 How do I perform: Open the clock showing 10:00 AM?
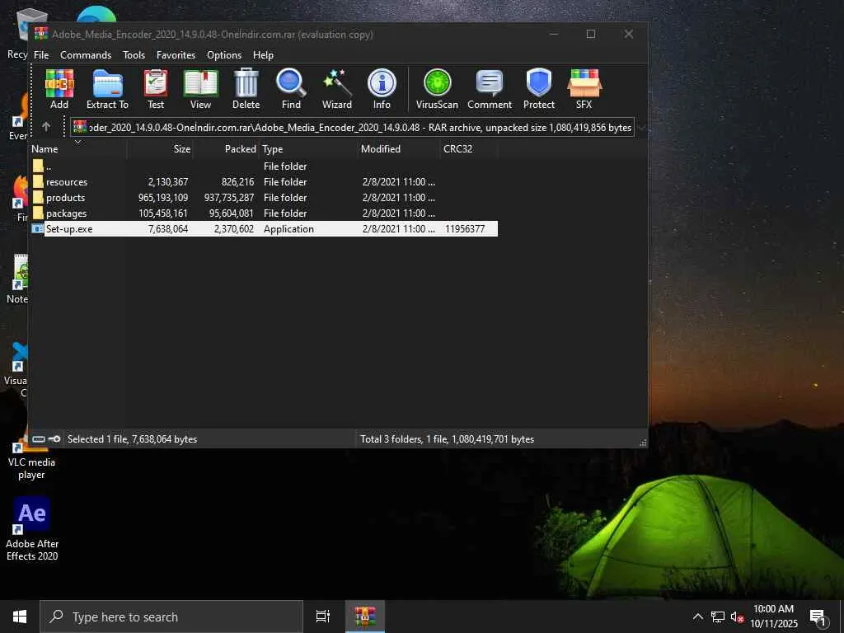[x=773, y=617]
